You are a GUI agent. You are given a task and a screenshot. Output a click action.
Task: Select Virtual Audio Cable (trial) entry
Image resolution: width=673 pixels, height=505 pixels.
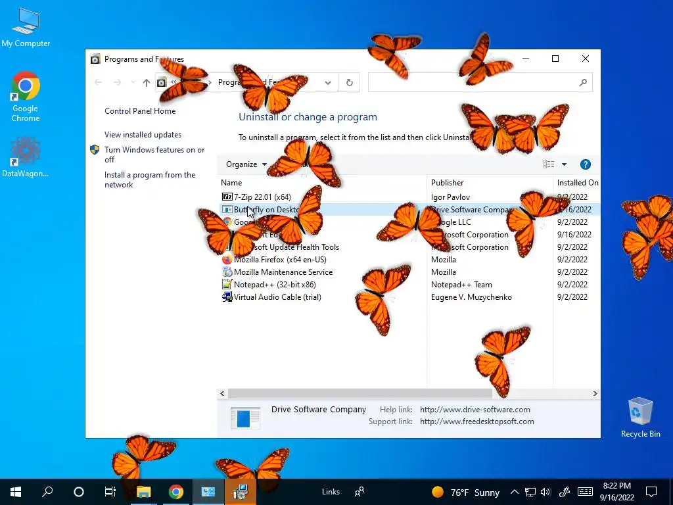coord(277,297)
